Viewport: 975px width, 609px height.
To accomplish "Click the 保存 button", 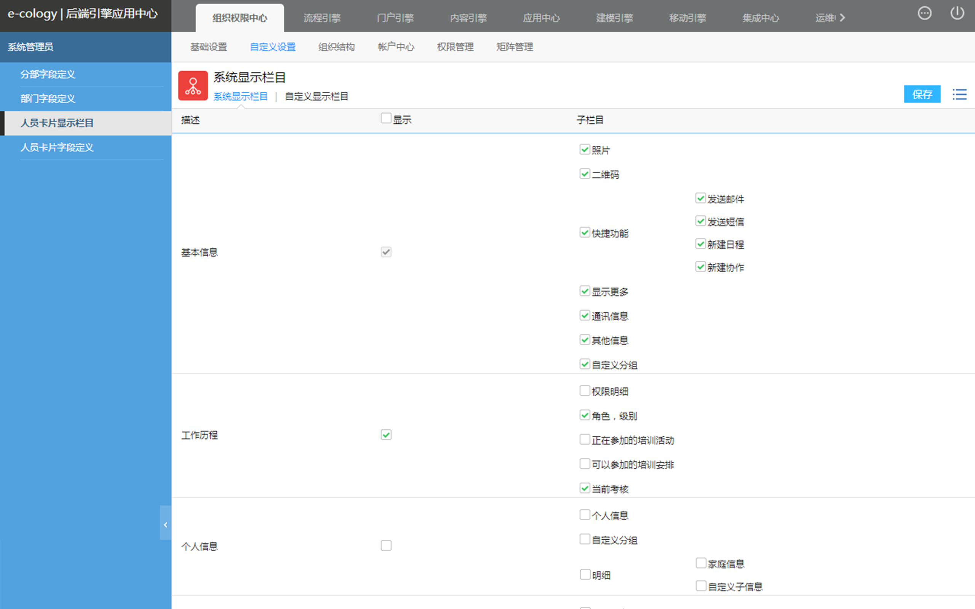I will coord(922,94).
